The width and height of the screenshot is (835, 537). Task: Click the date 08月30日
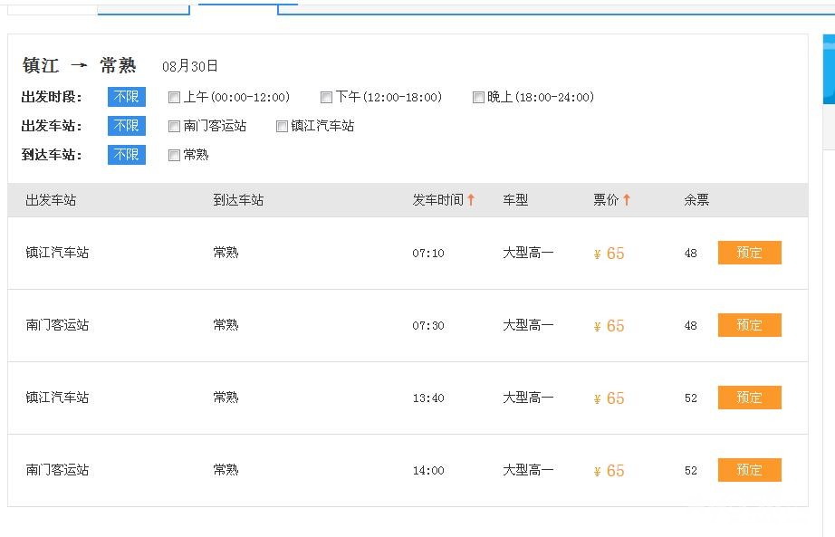[x=190, y=66]
